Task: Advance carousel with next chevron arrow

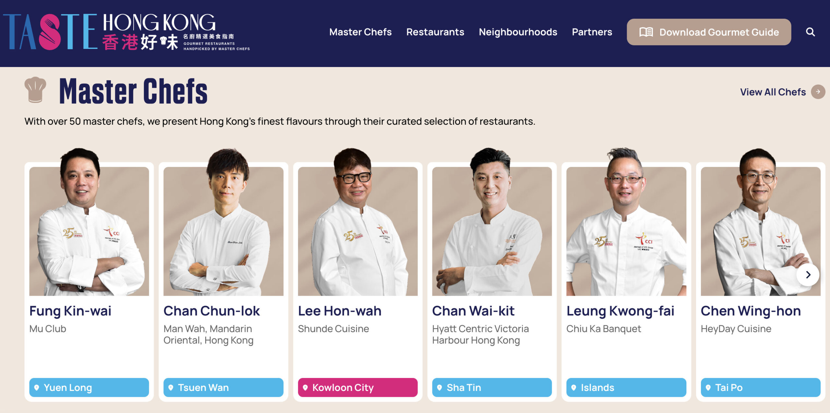Action: pos(808,275)
